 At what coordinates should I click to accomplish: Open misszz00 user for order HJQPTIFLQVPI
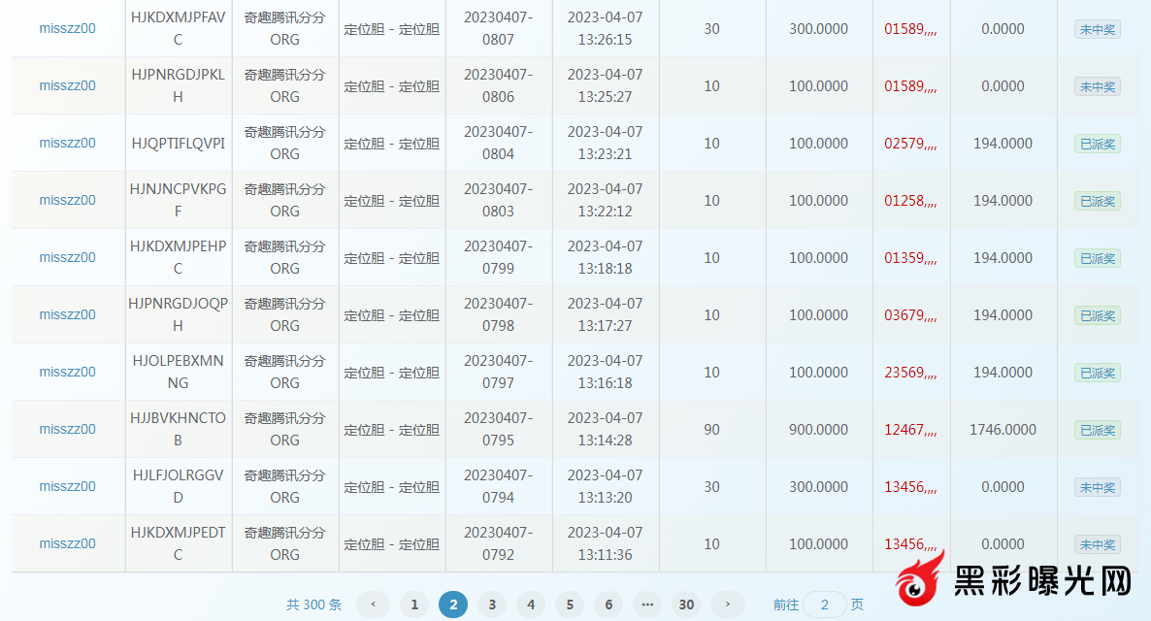pyautogui.click(x=68, y=144)
